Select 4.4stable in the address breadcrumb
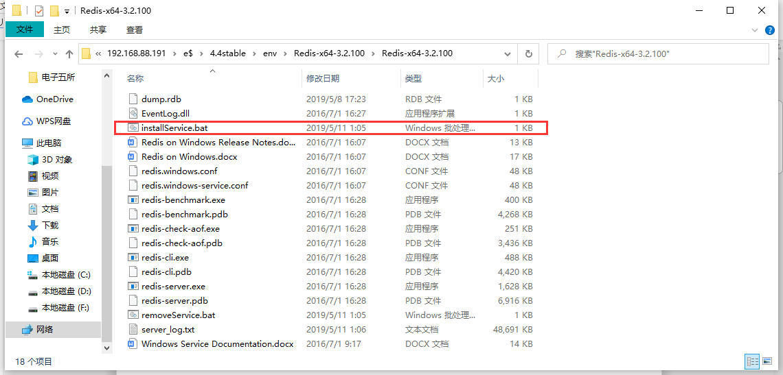The height and width of the screenshot is (375, 783). click(228, 53)
